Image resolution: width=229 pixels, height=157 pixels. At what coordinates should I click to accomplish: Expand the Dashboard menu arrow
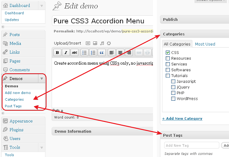click(42, 6)
